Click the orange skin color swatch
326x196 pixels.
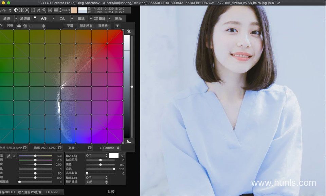tap(74, 10)
